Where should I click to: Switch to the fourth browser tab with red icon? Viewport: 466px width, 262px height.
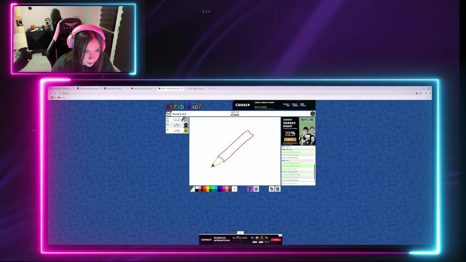pos(143,88)
